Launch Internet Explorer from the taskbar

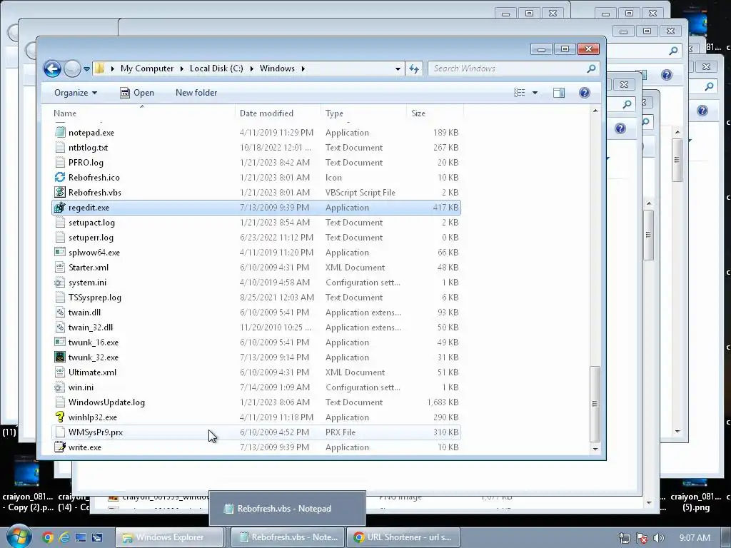pos(64,537)
